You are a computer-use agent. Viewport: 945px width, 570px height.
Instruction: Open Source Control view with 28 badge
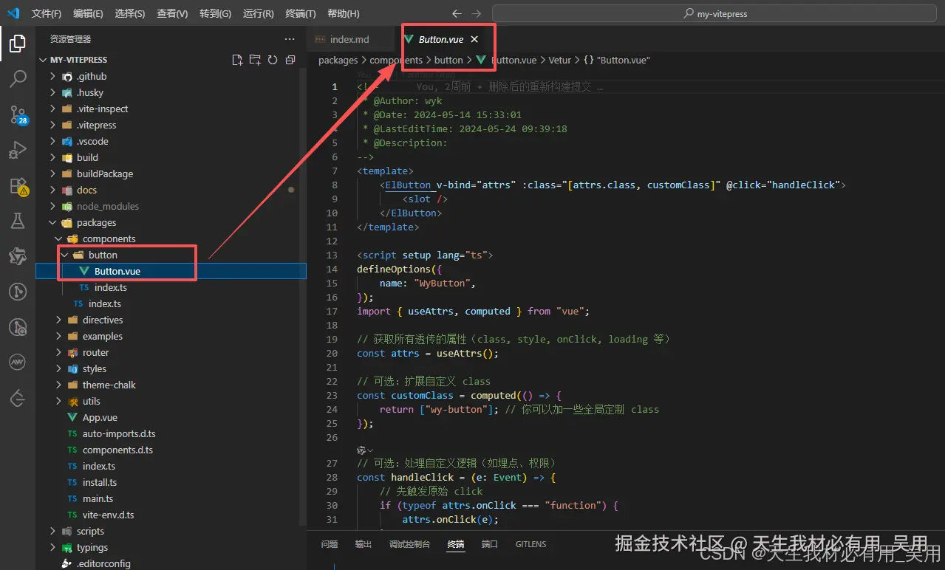click(x=18, y=114)
